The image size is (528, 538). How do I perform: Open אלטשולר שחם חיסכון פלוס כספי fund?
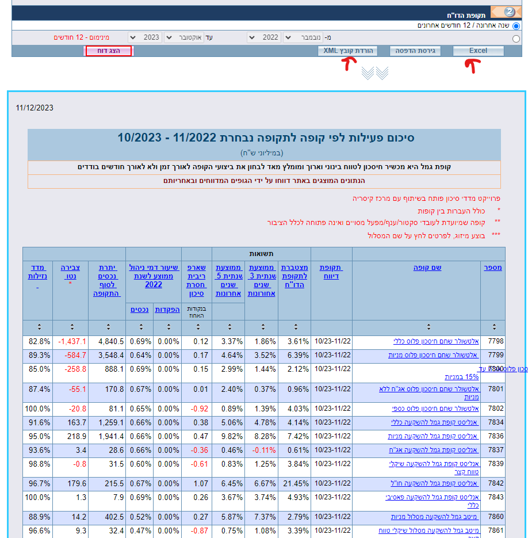[x=435, y=409]
